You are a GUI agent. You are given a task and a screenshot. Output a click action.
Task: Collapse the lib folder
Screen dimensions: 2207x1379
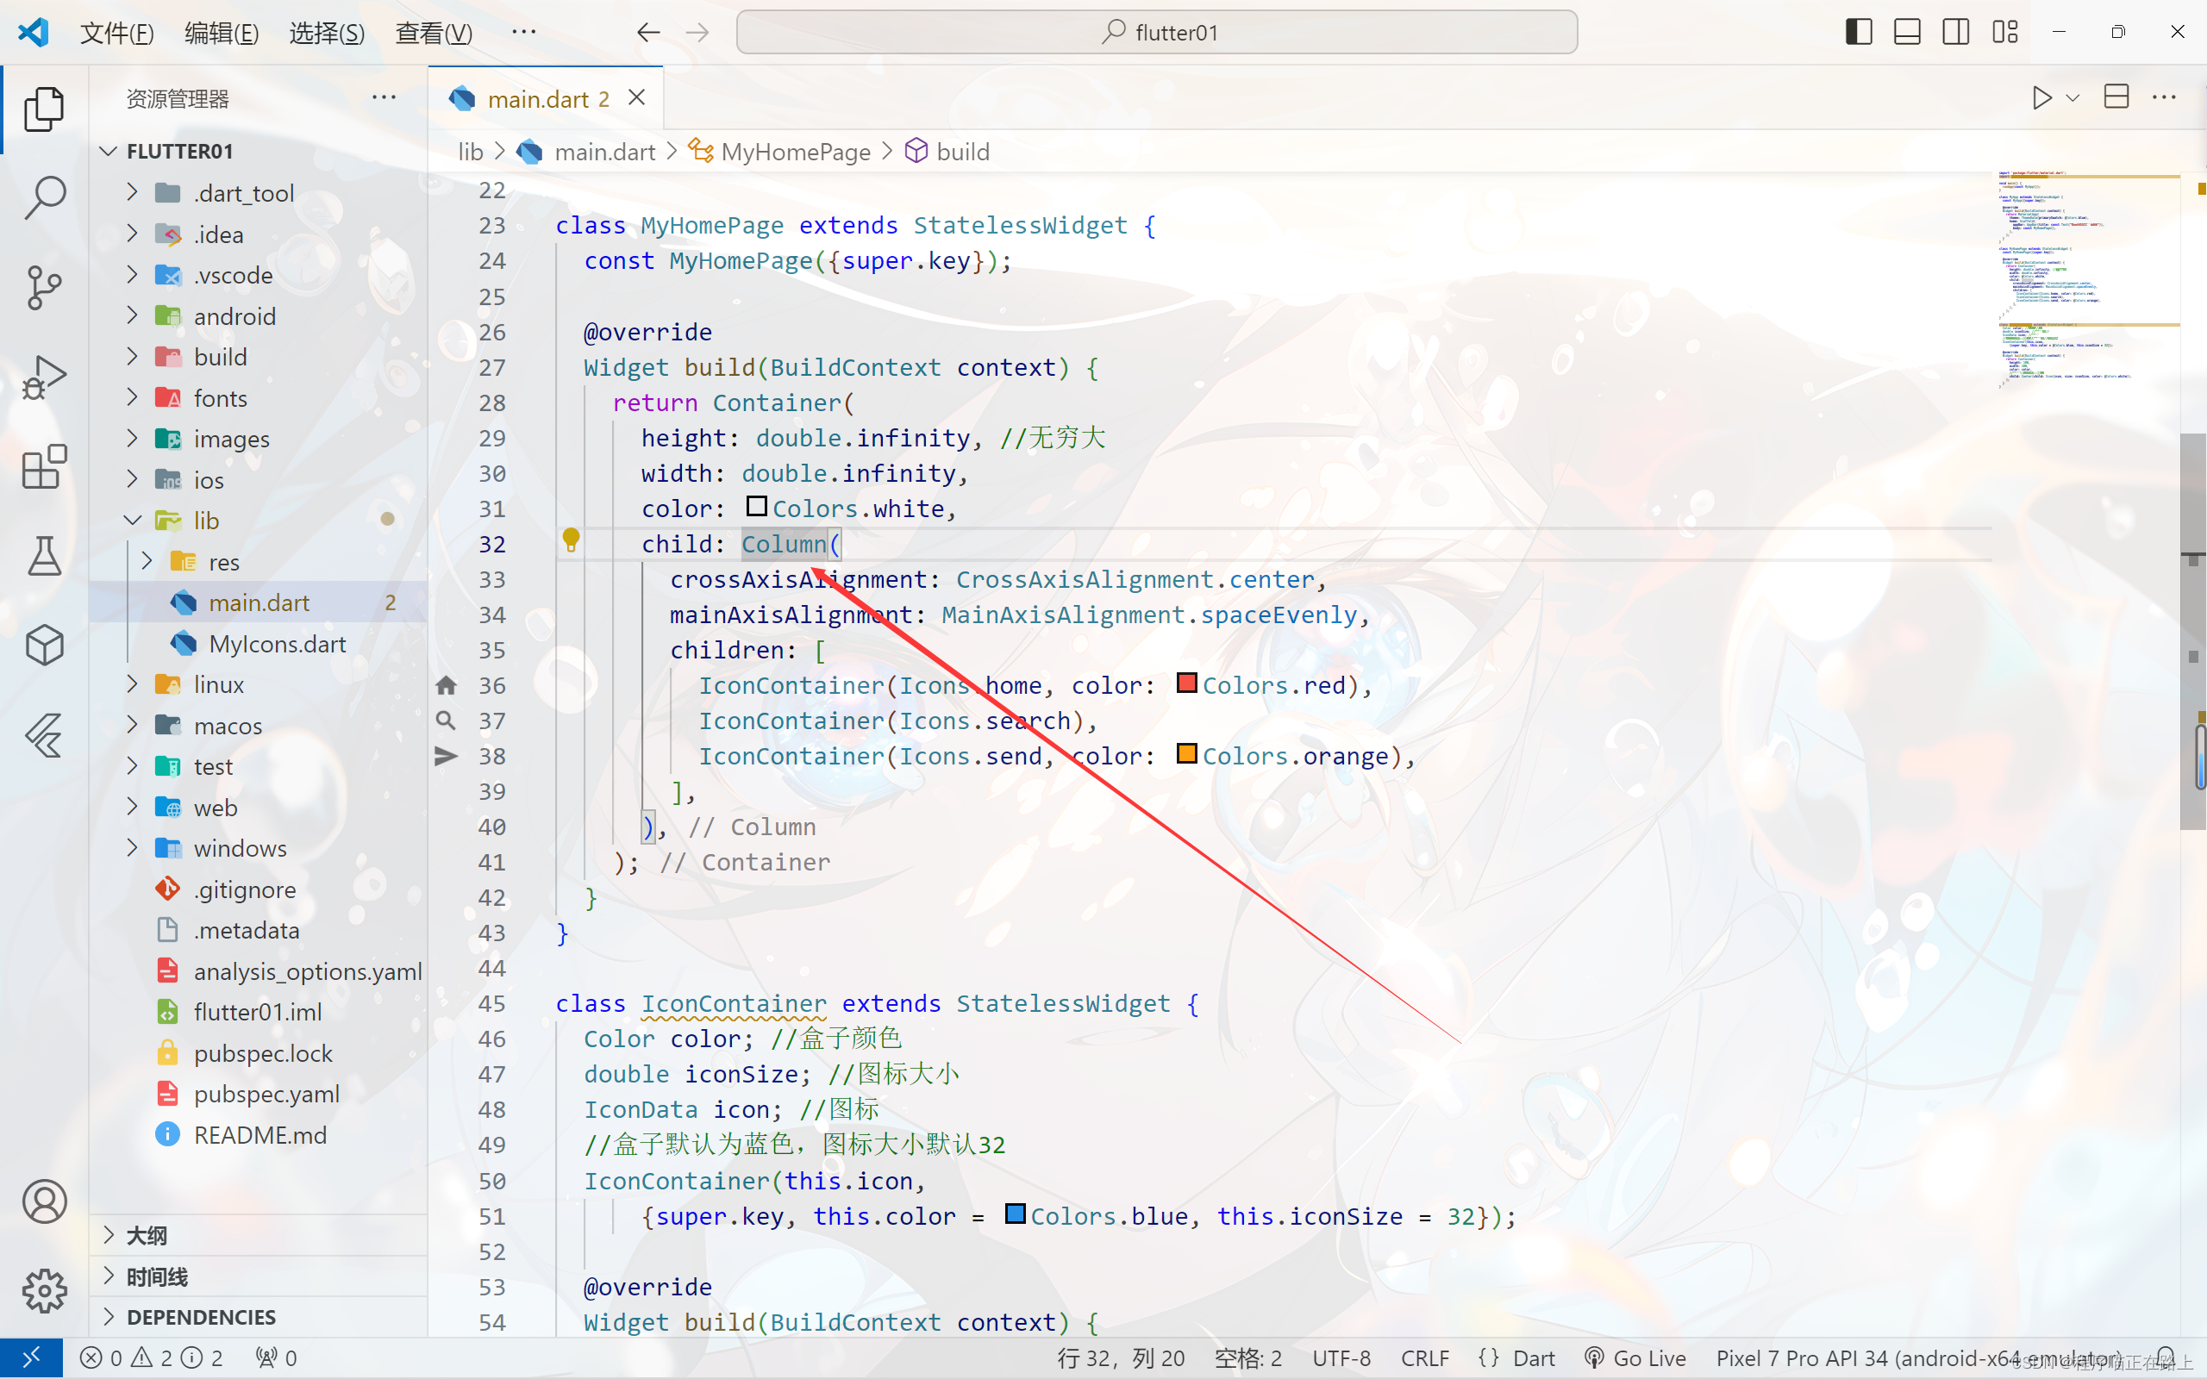[x=206, y=521]
